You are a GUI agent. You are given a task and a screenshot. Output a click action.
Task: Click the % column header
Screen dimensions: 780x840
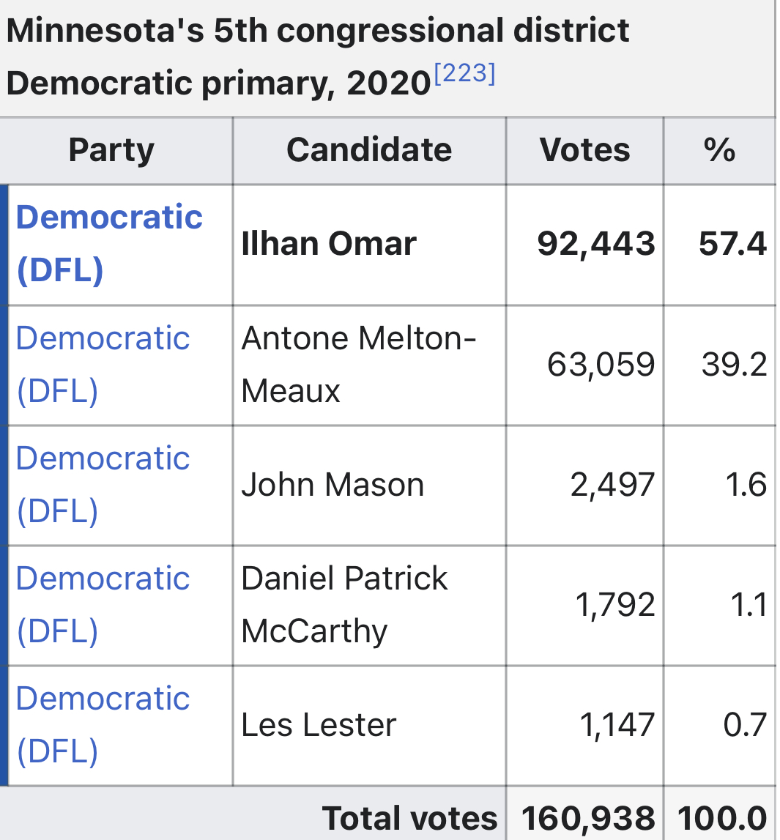pos(718,150)
